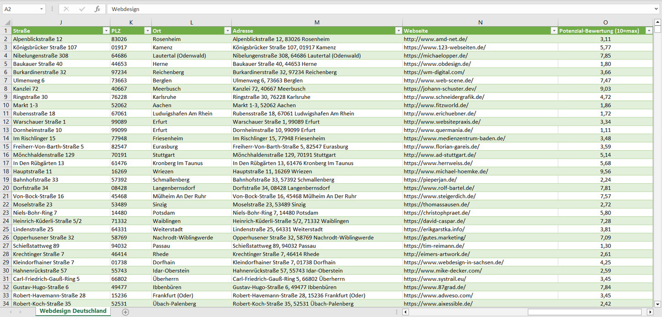Expand the formula bar with chevron

click(x=657, y=9)
